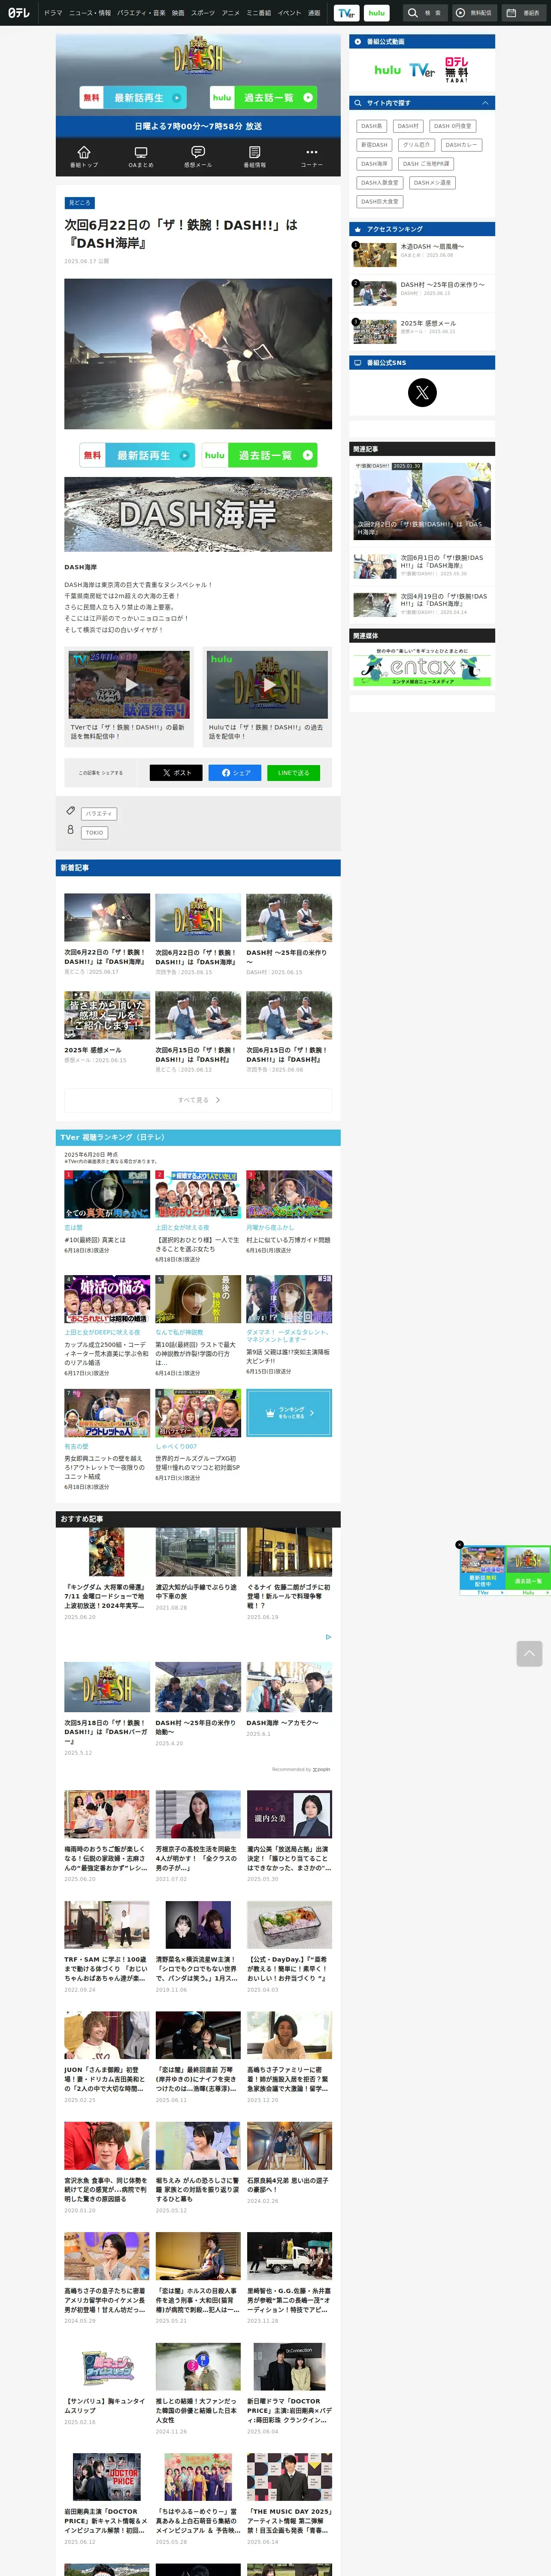This screenshot has height=2576, width=551.
Task: Open the large 関連記事 thumbnail dated 2025.01.30
Action: coord(422,501)
